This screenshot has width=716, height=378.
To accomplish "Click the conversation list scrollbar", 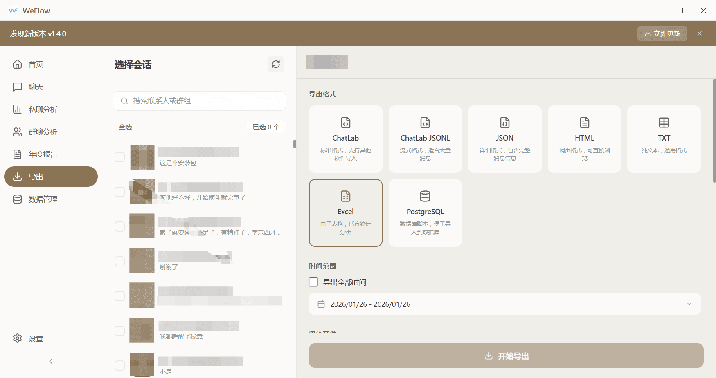I will click(x=295, y=144).
